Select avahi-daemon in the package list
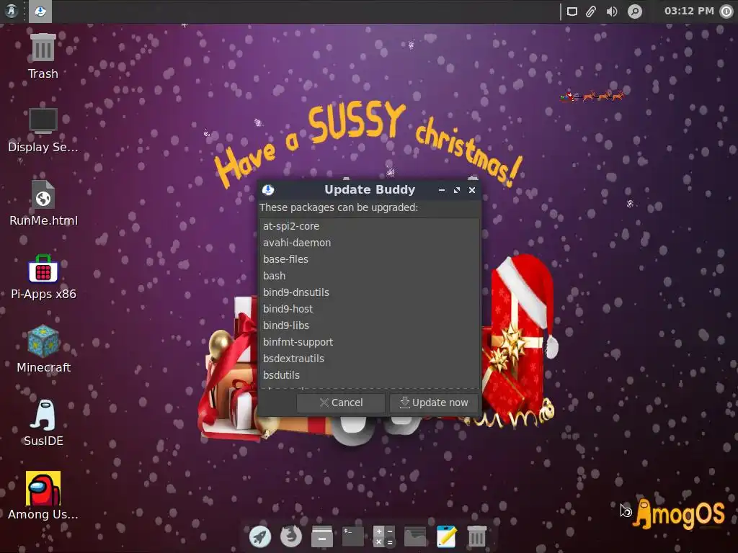Image resolution: width=738 pixels, height=553 pixels. pyautogui.click(x=370, y=243)
